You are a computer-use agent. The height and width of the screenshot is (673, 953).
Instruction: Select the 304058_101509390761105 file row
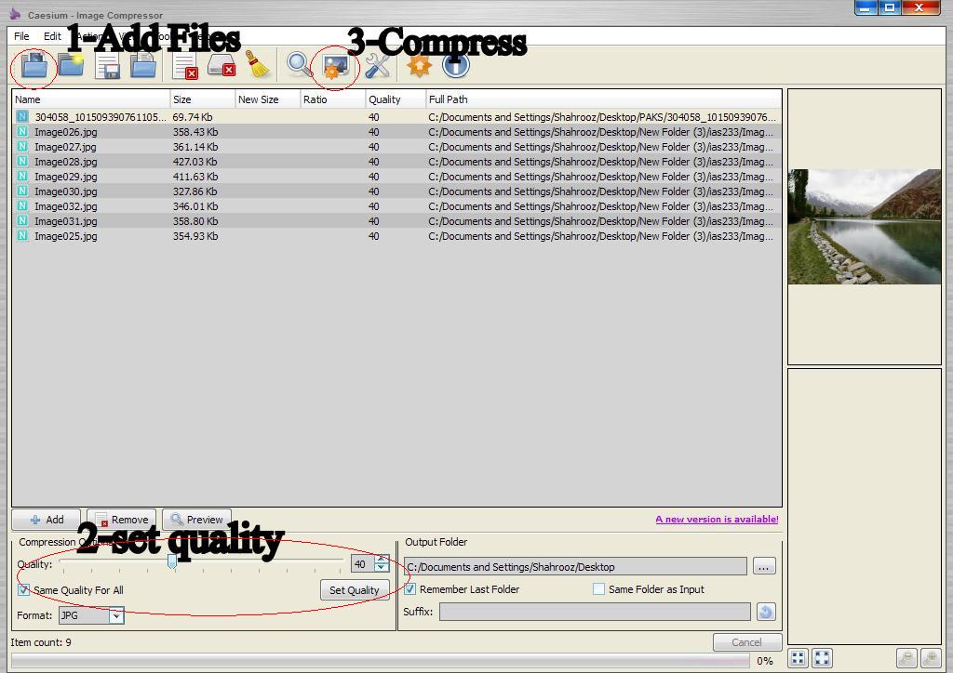[396, 117]
